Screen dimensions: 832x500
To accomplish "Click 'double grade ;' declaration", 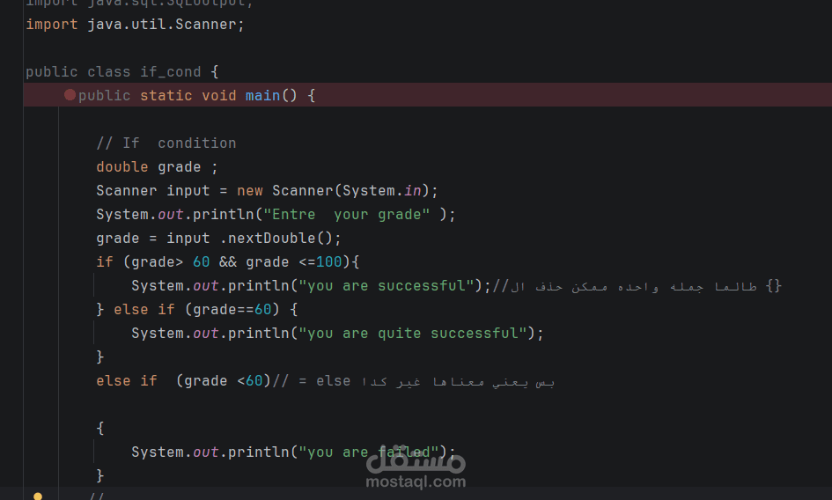I will tap(157, 167).
